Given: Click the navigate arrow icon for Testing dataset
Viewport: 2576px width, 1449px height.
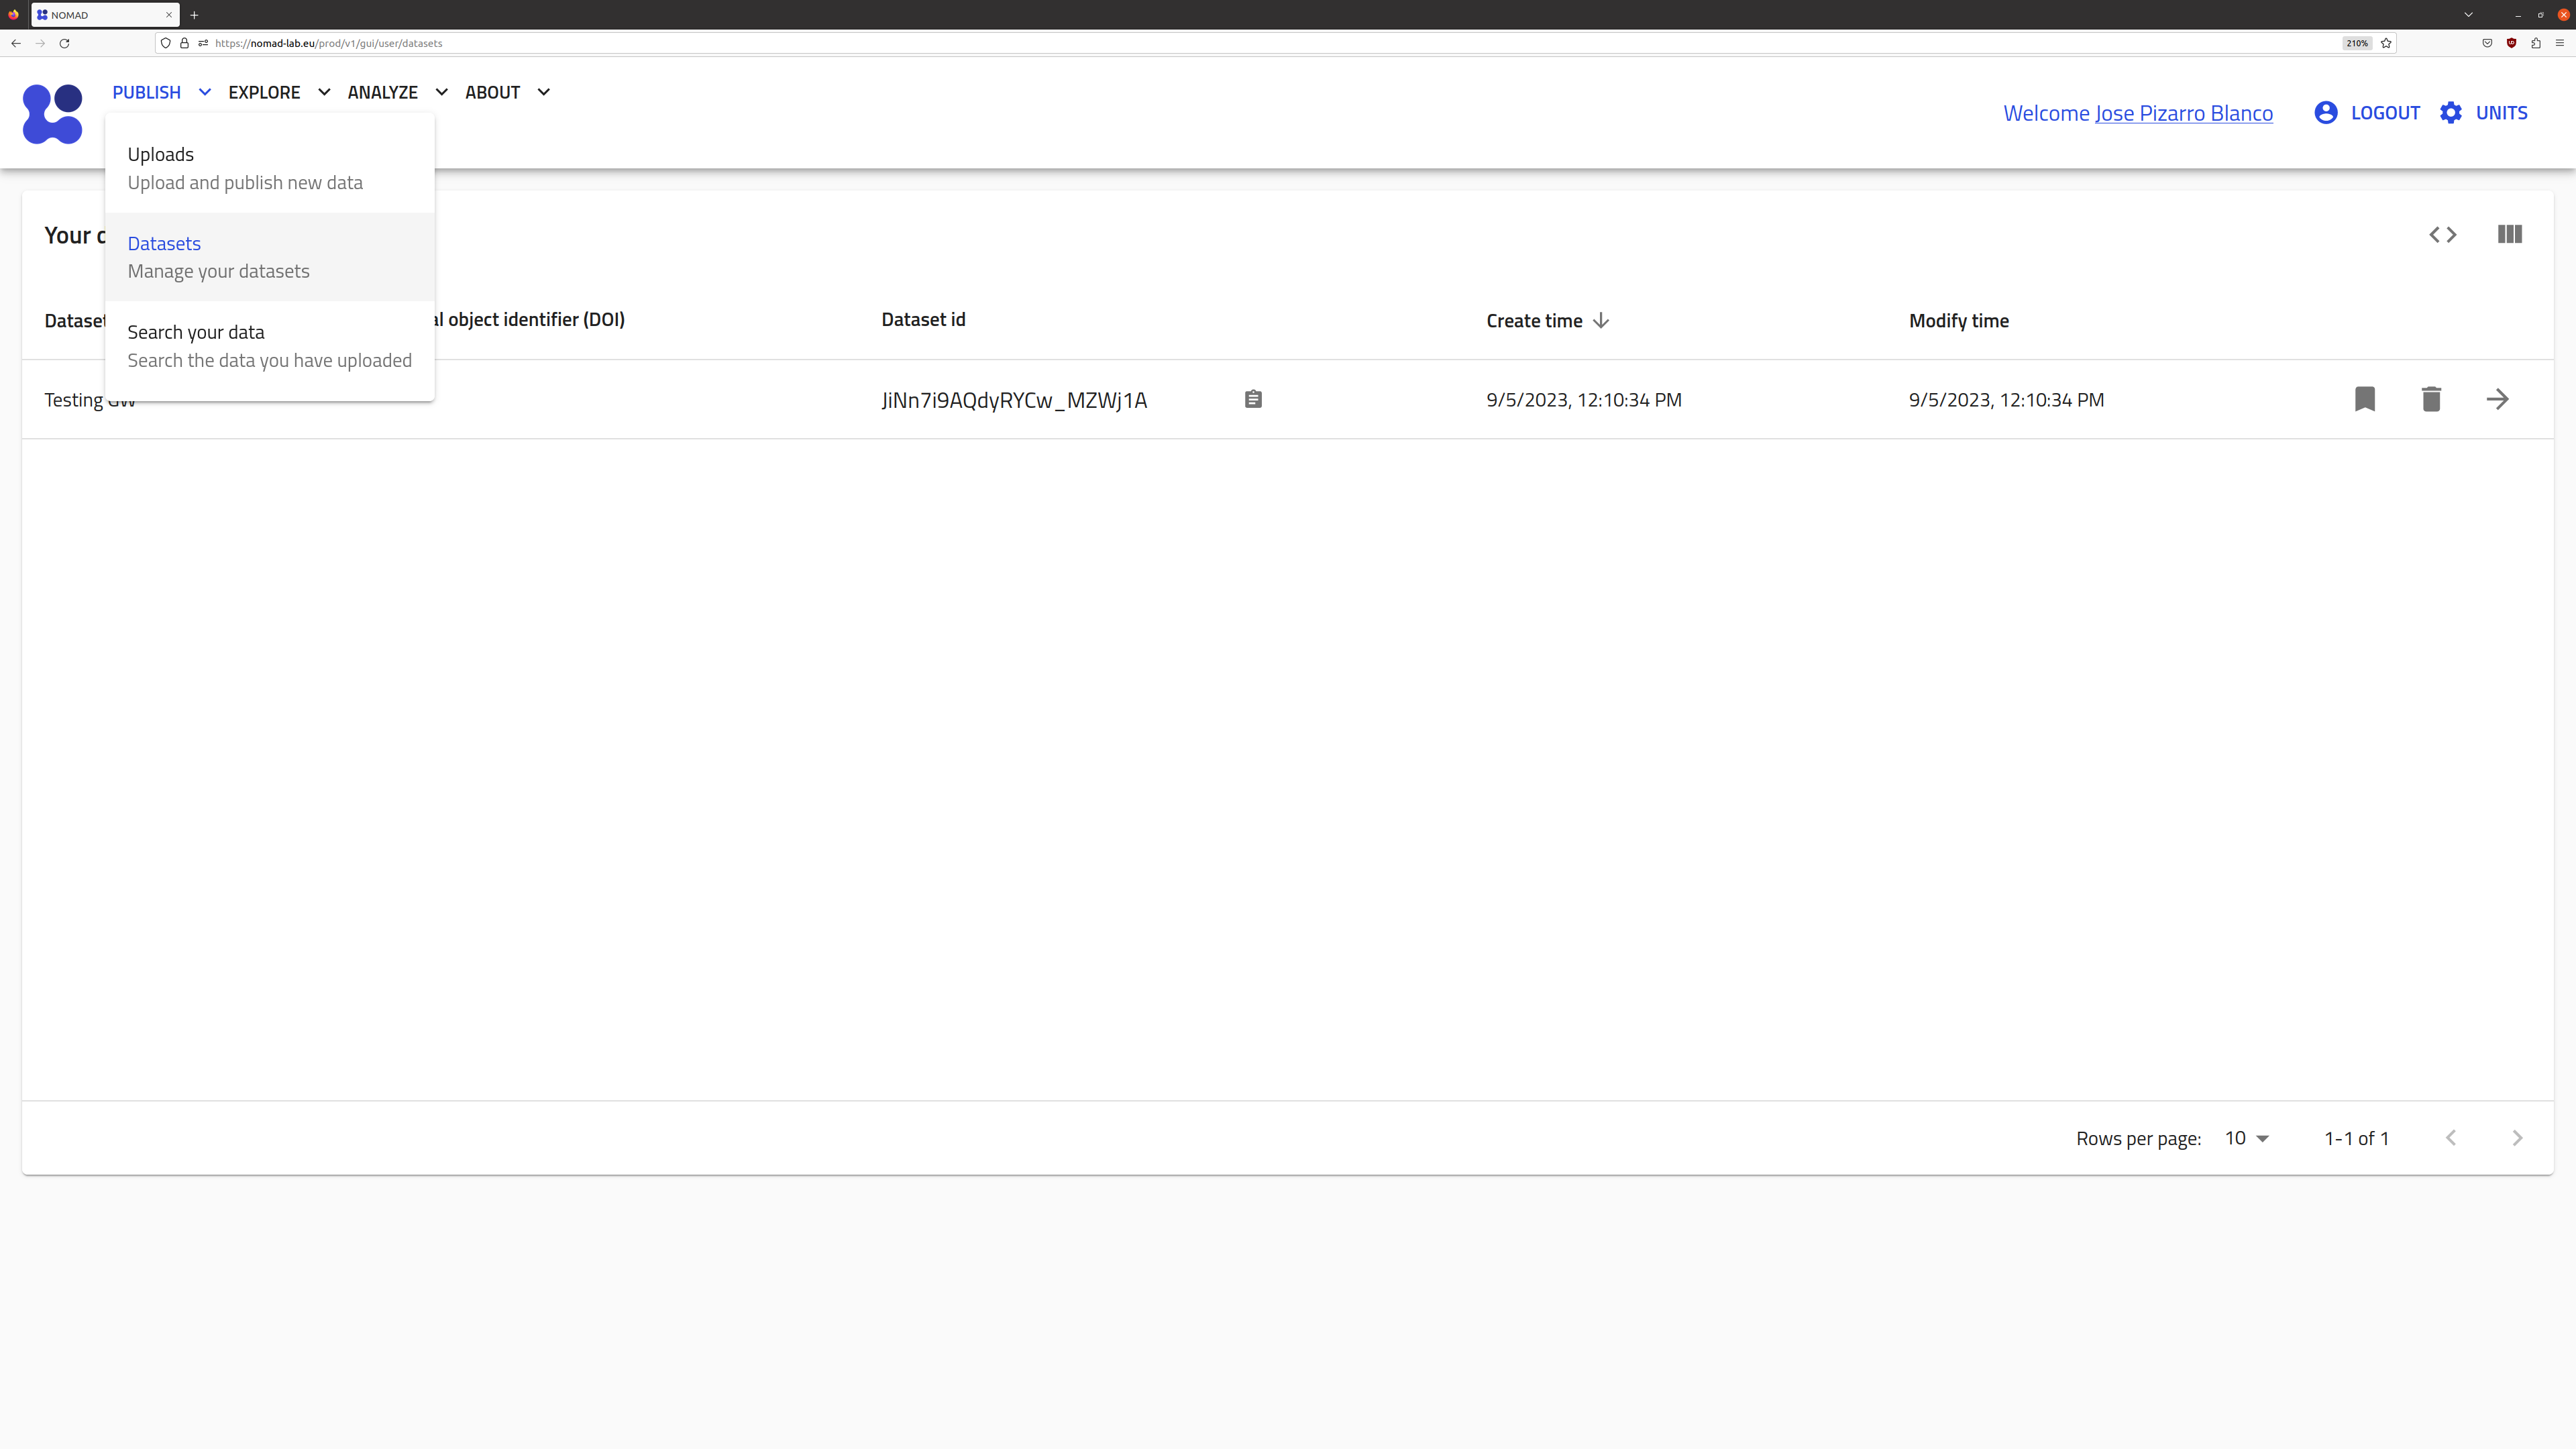Looking at the screenshot, I should click(2496, 398).
